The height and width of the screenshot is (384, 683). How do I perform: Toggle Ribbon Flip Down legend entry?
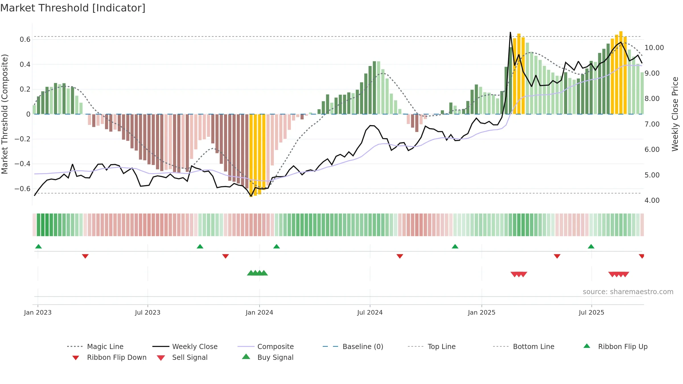[109, 357]
